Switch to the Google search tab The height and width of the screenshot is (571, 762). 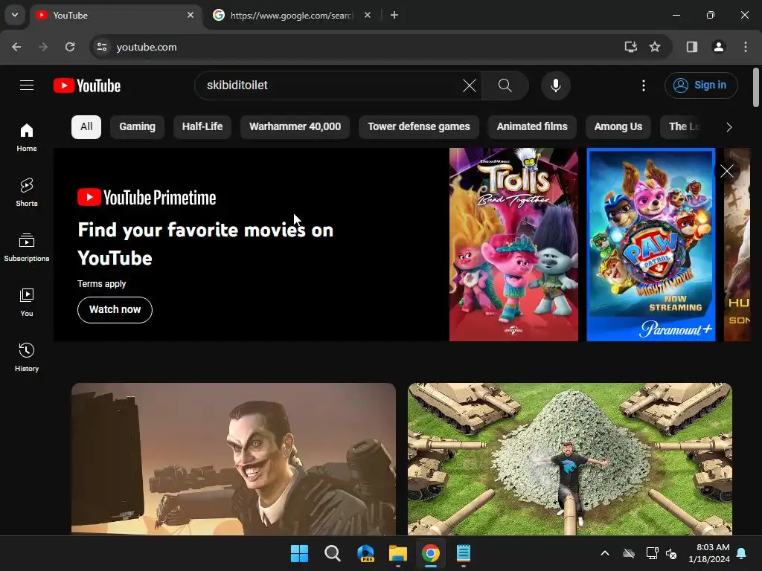(x=292, y=16)
